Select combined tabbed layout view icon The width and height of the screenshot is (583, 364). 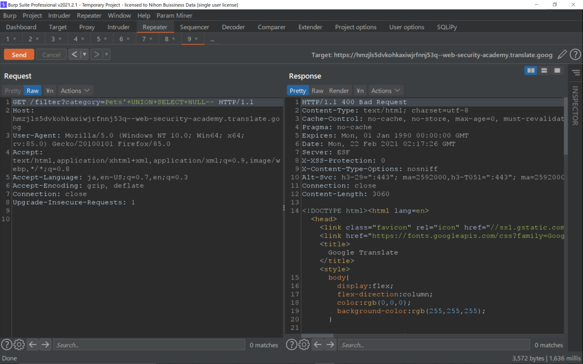[557, 71]
